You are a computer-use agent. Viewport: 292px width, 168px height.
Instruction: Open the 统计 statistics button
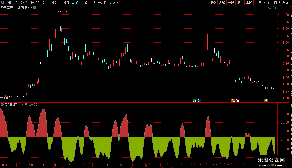coord(240,2)
